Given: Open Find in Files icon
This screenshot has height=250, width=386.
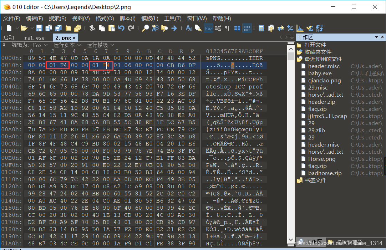Looking at the screenshot, I should coord(164,28).
